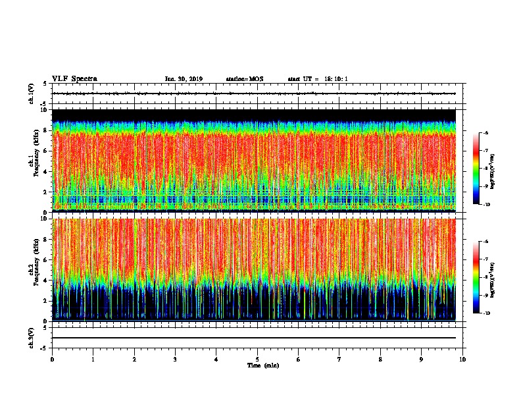Click the 'ch.1(V)' axis label at top

coord(32,94)
